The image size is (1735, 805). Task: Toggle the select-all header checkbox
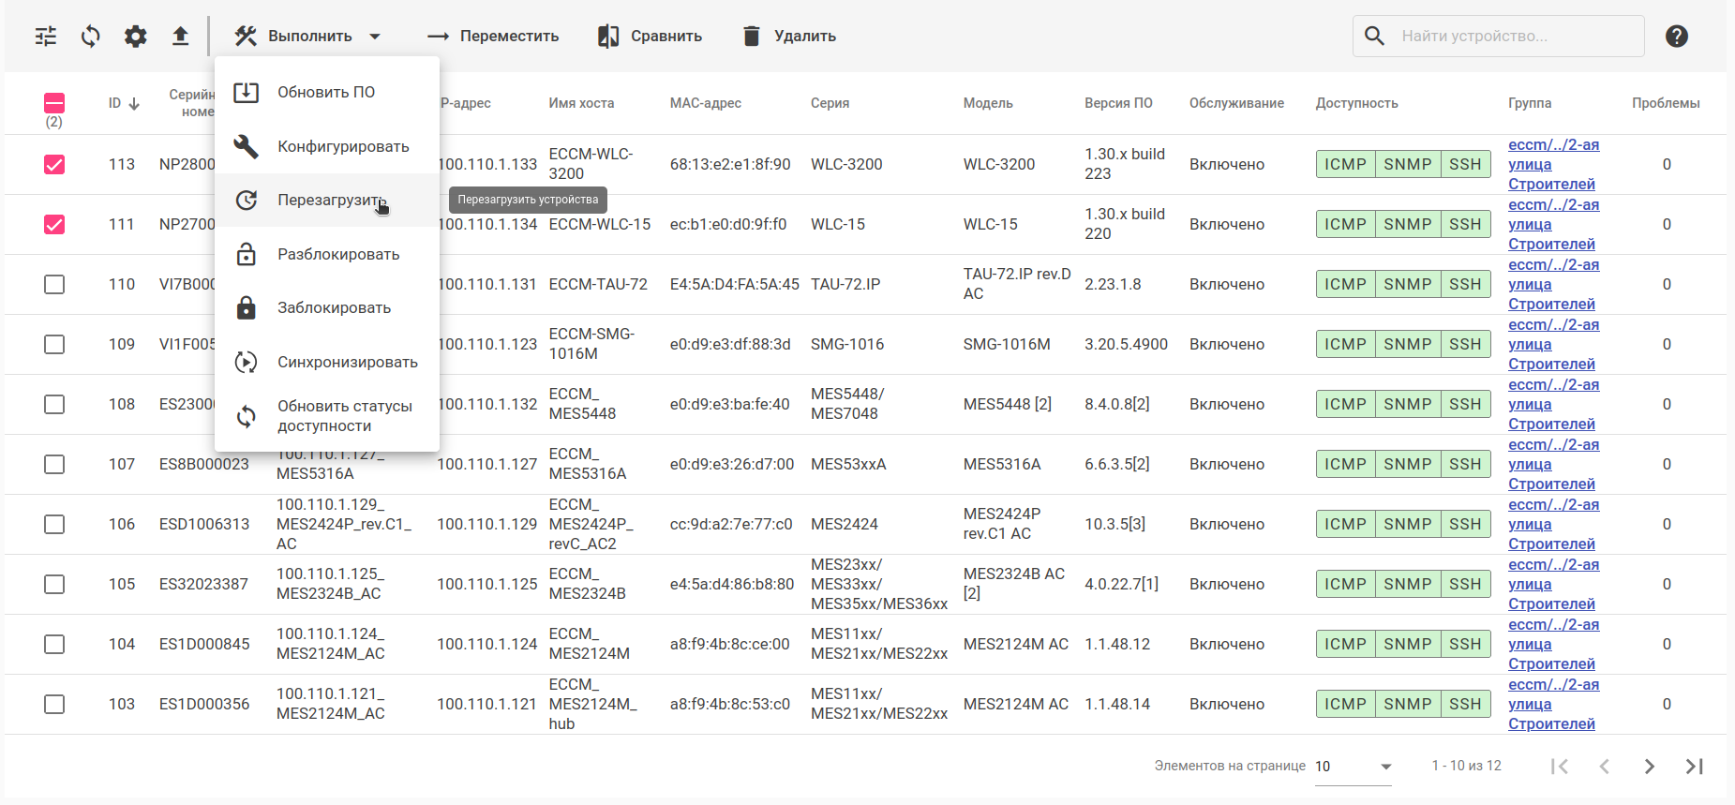pos(54,103)
